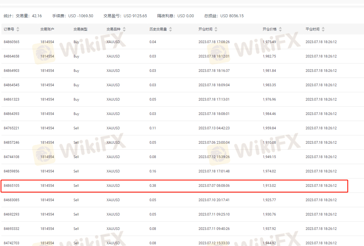Select order number 84864903
Image resolution: width=364 pixels, height=246 pixels.
coord(12,71)
